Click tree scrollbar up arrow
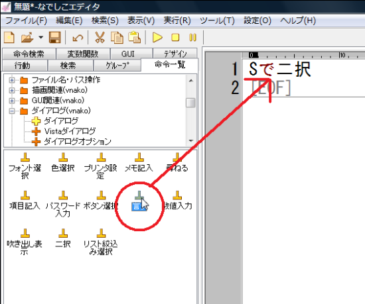Viewport: 365px width, 304px height. point(191,80)
